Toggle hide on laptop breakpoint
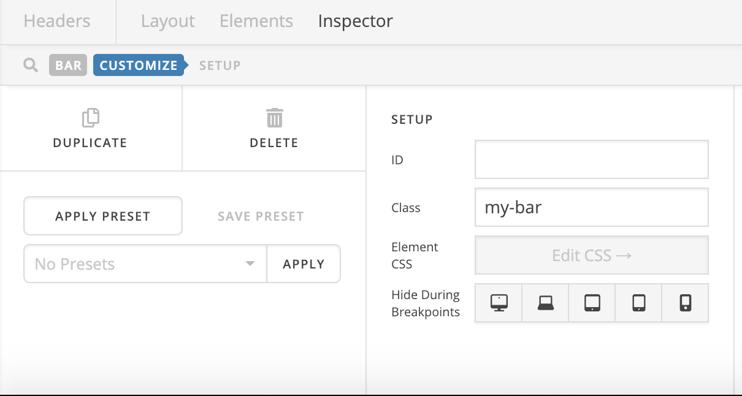 click(x=545, y=303)
